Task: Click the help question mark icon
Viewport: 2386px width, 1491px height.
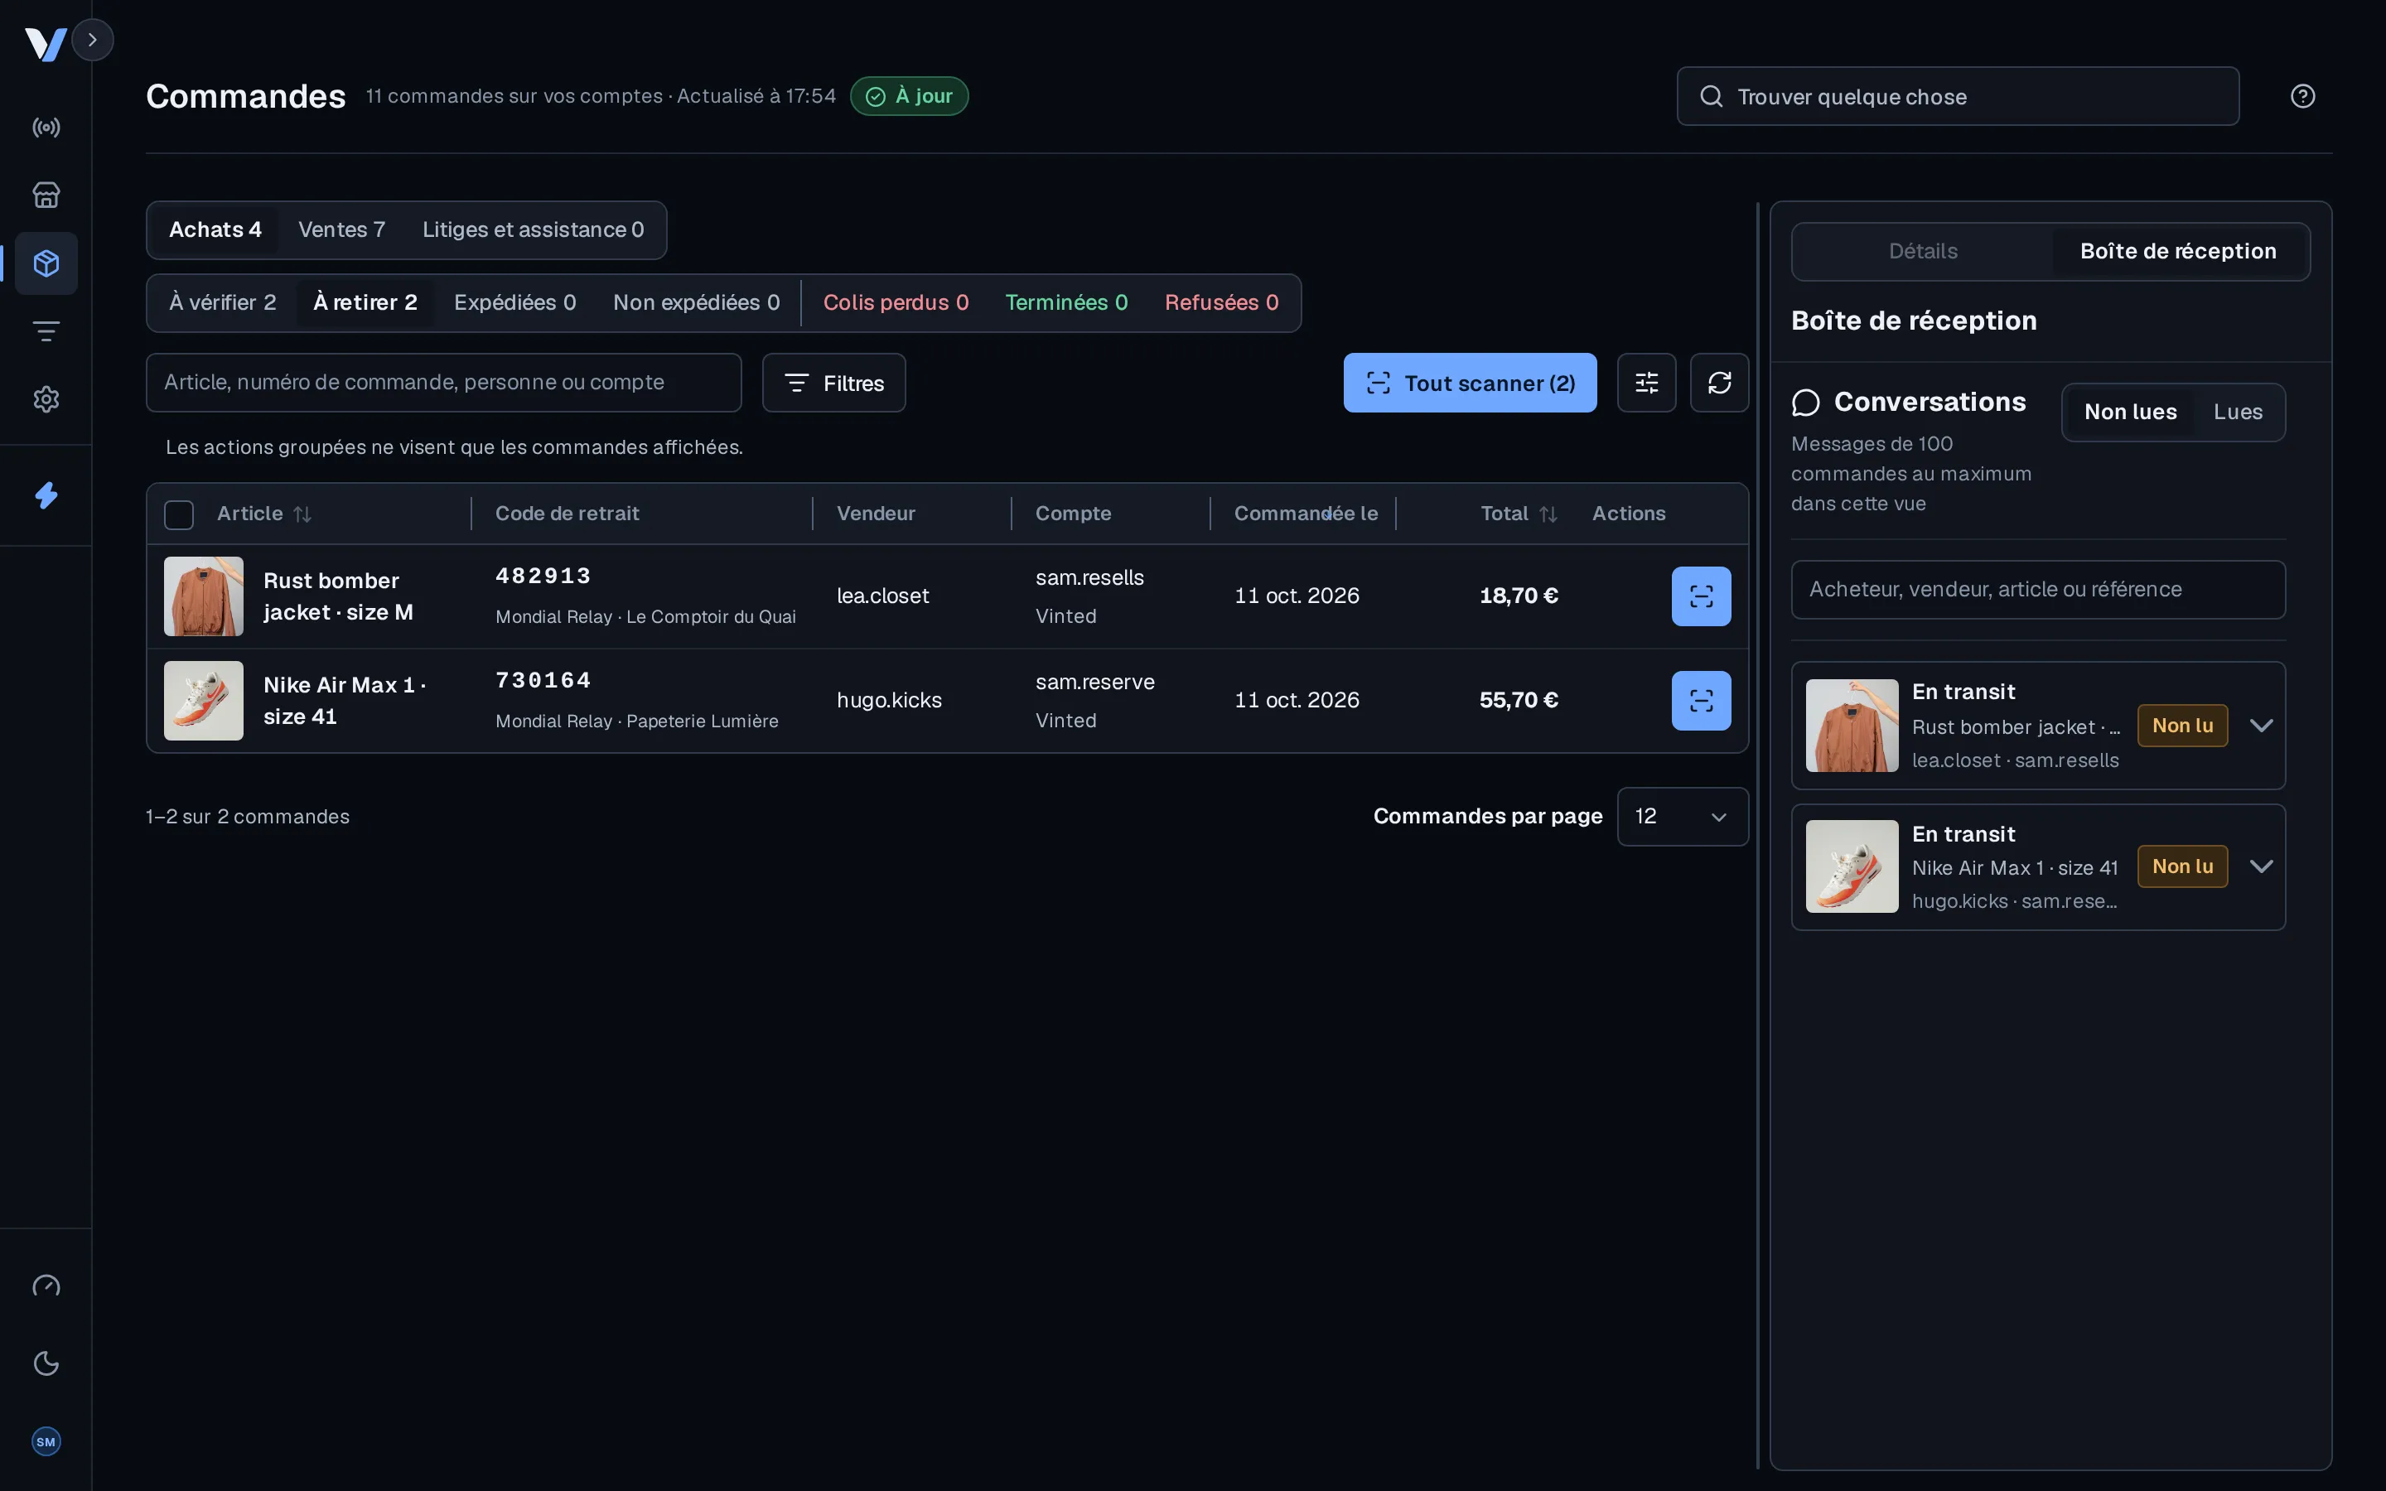Action: [x=2302, y=95]
